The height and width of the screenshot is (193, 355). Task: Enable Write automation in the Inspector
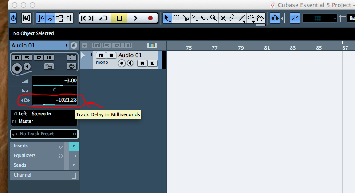coord(49,58)
